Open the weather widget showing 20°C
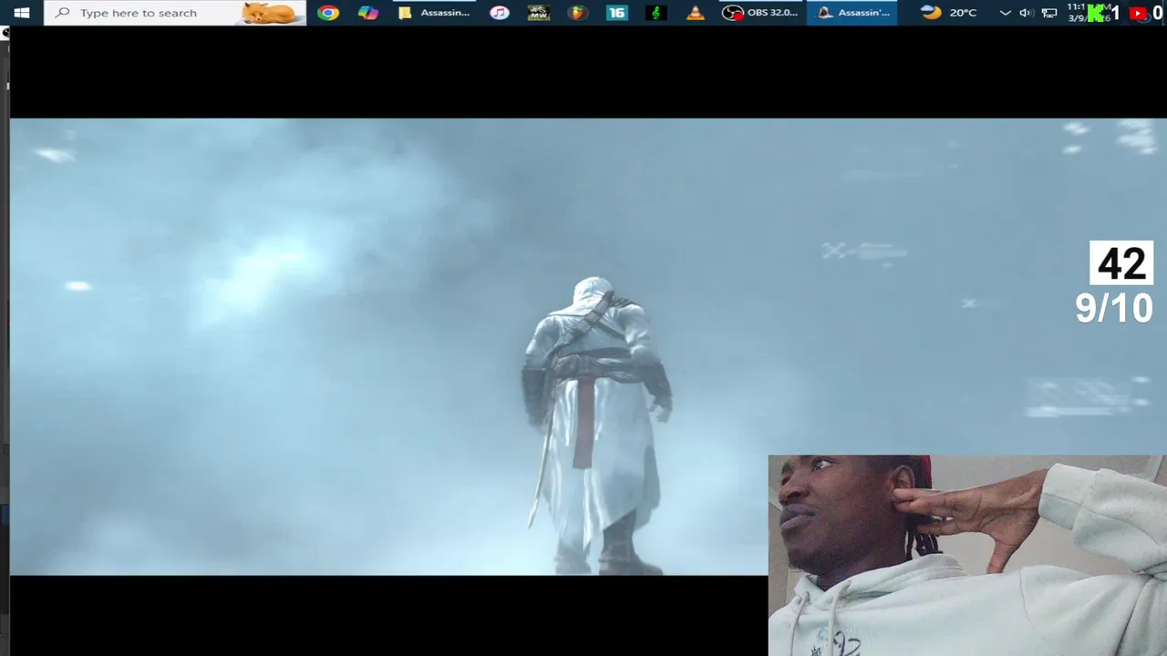The height and width of the screenshot is (656, 1167). [x=949, y=13]
